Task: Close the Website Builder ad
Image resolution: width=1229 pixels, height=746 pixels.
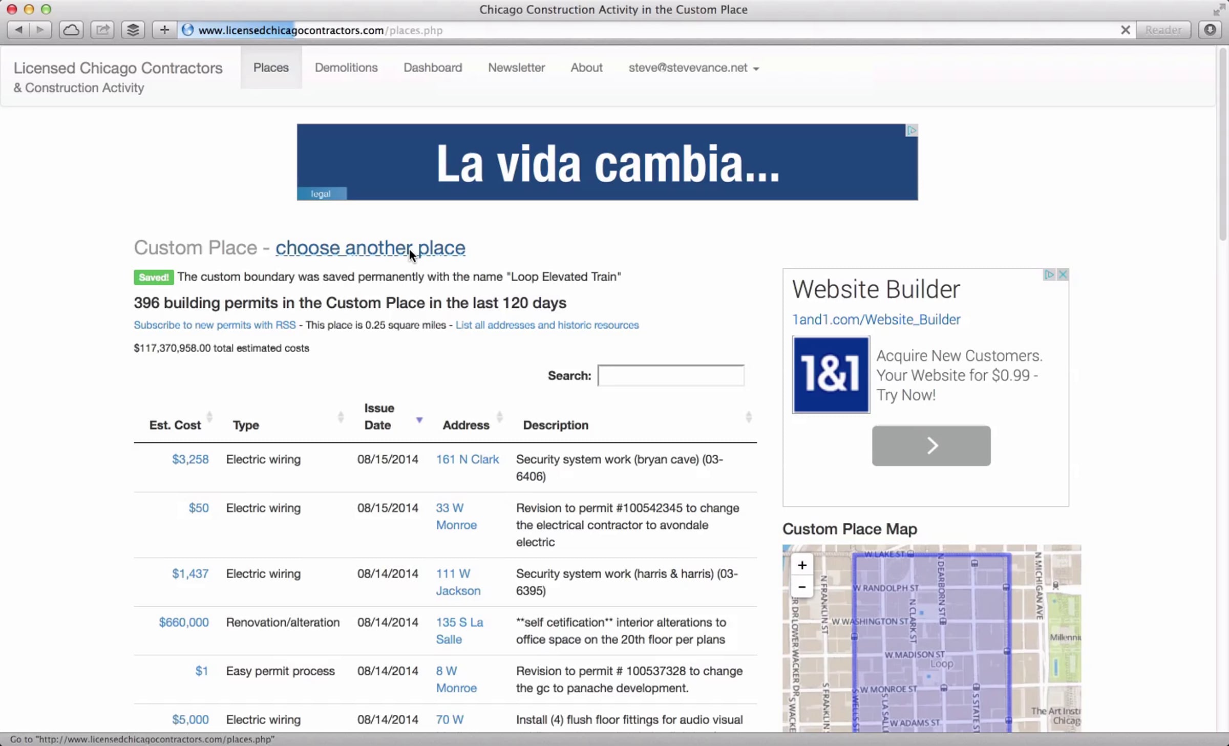Action: pos(1063,274)
